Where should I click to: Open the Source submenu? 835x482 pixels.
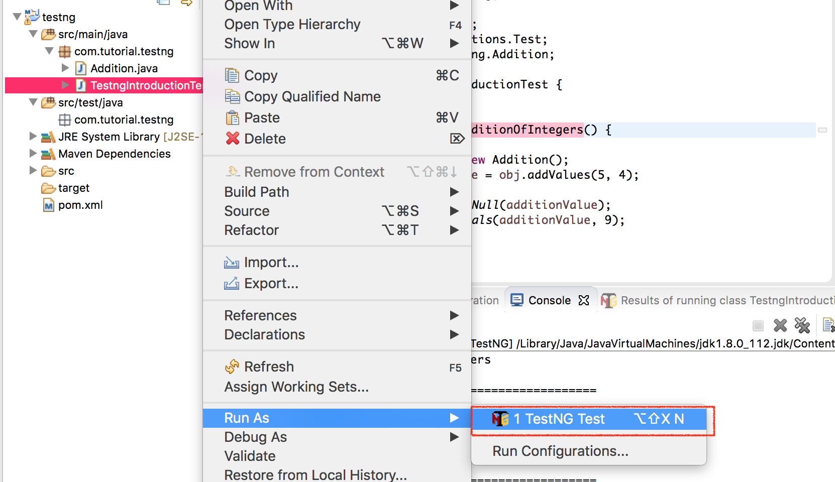click(337, 211)
